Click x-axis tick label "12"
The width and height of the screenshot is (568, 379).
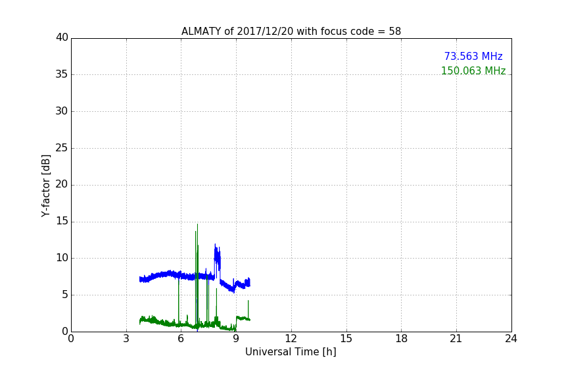click(291, 339)
